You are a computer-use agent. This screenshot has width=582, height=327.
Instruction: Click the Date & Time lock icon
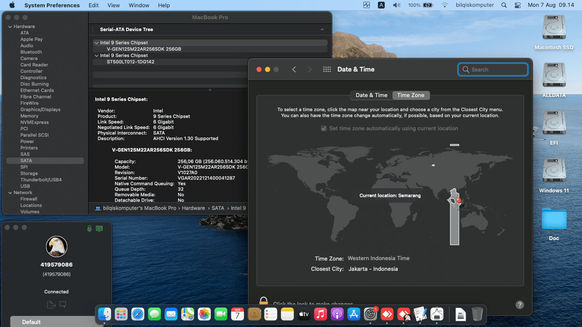pyautogui.click(x=264, y=301)
